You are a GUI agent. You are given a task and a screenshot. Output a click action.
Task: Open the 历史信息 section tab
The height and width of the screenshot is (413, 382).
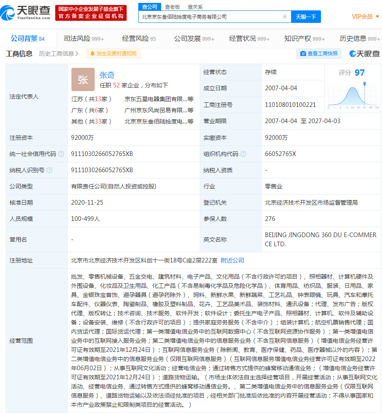click(x=360, y=39)
